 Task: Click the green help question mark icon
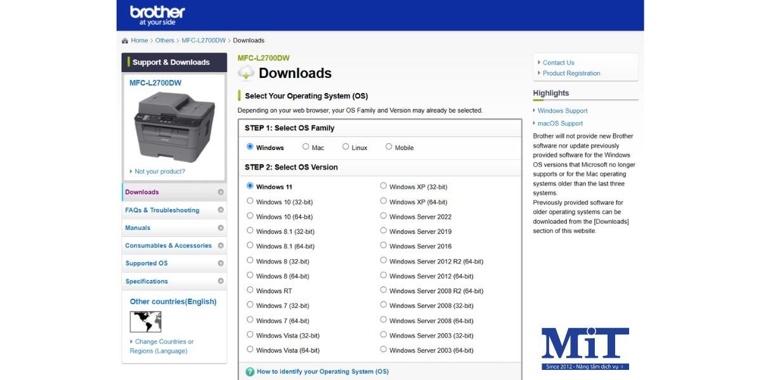point(250,372)
